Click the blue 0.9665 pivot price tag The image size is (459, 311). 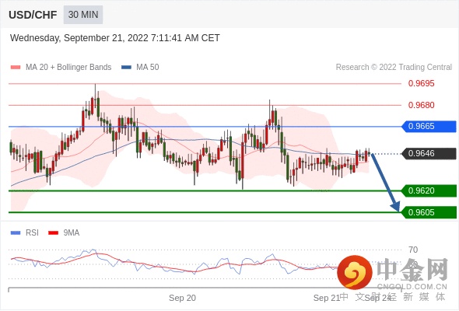pos(429,127)
